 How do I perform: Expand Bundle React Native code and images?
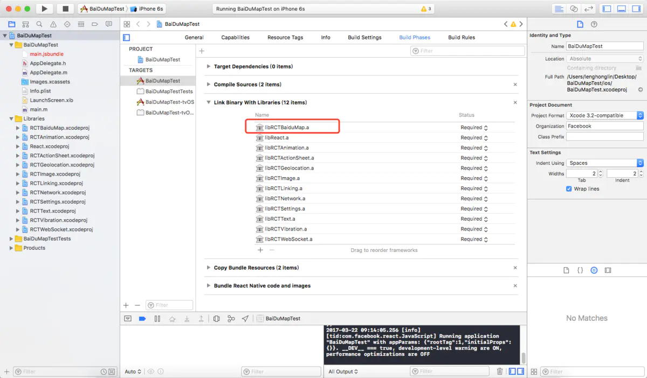[x=209, y=286]
